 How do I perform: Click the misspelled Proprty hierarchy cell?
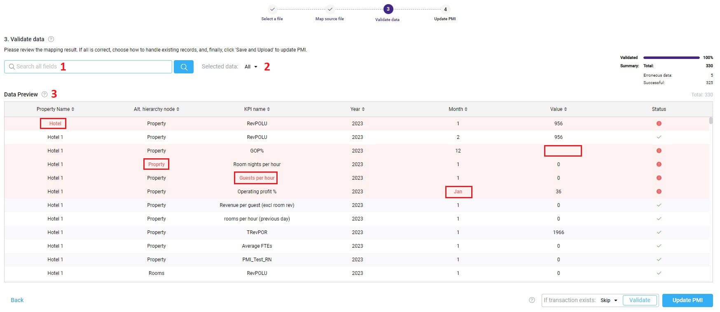156,164
